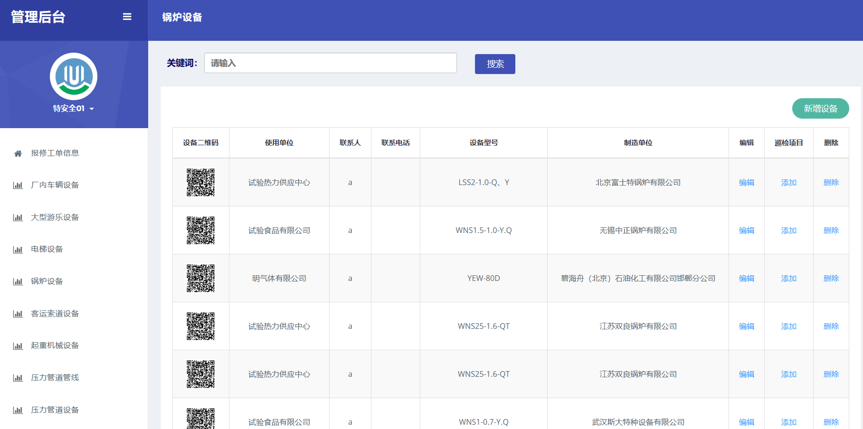
Task: Open QR code for LSS2-1.0-Q、Y row
Action: tap(200, 182)
